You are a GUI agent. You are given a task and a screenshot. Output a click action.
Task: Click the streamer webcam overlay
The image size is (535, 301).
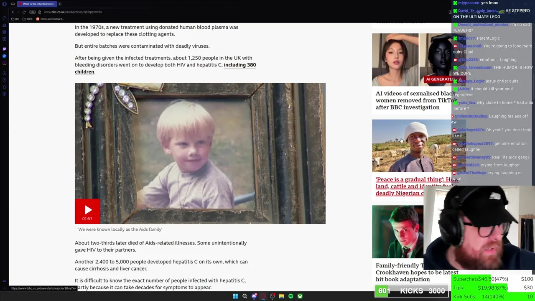(479, 230)
